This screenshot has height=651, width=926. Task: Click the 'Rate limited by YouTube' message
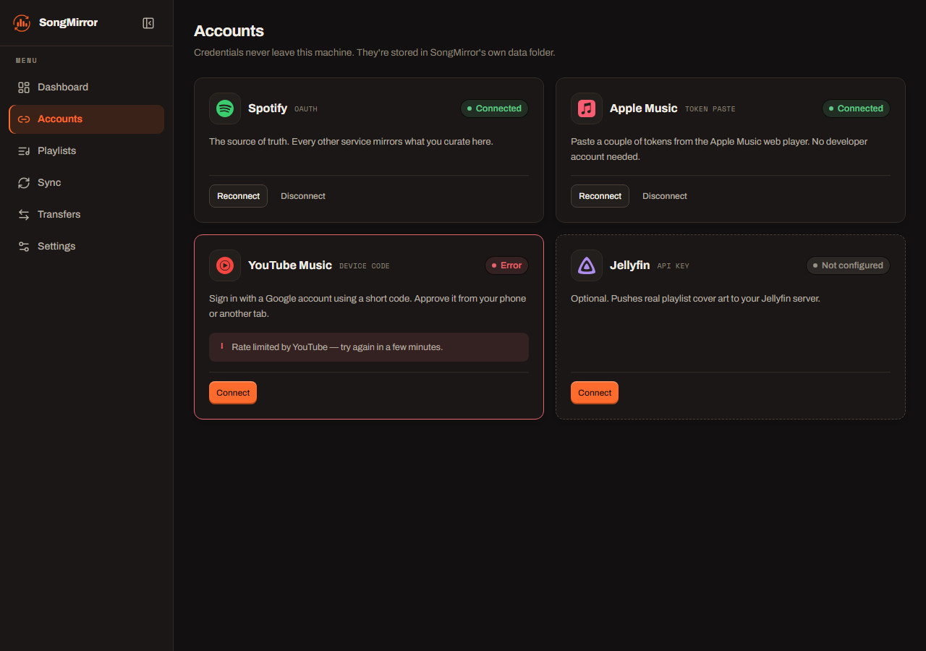[x=337, y=347]
